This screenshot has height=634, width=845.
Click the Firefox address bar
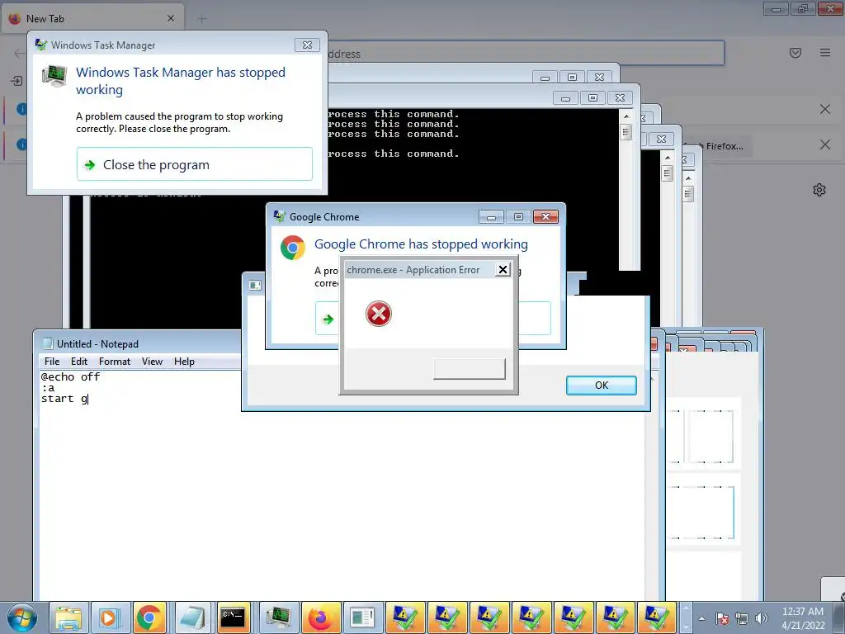pos(526,54)
